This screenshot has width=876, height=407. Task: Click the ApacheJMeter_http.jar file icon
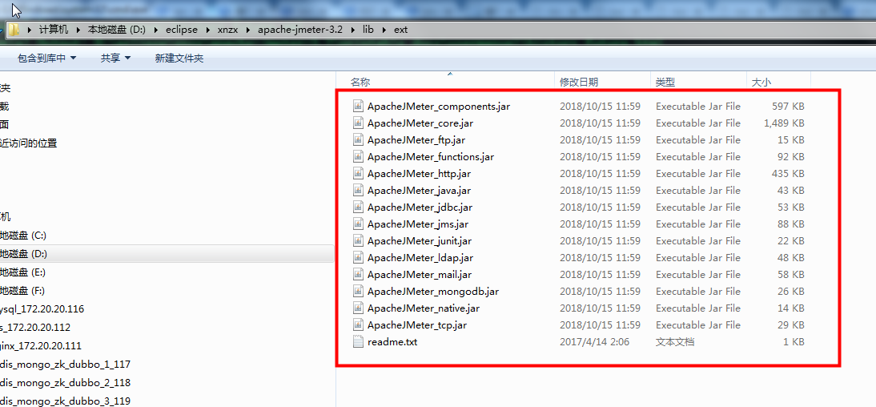[358, 174]
